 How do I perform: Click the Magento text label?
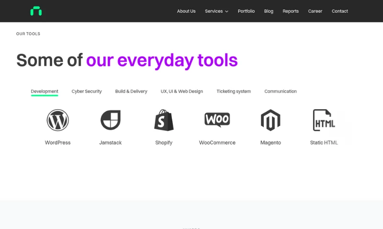tap(270, 143)
